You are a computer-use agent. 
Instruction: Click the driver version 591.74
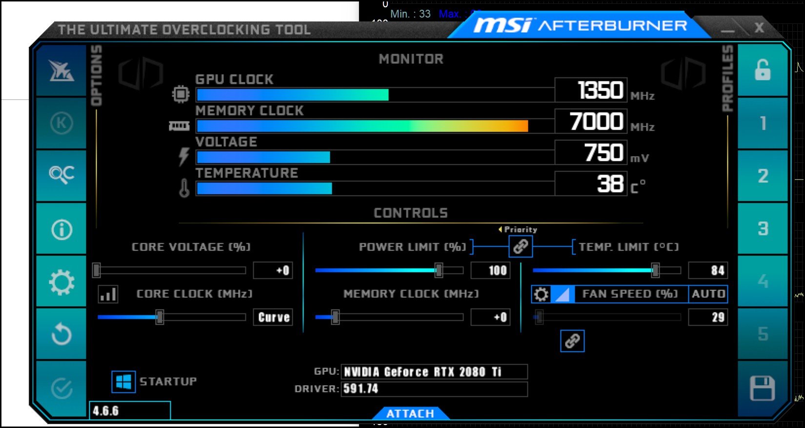pyautogui.click(x=434, y=389)
